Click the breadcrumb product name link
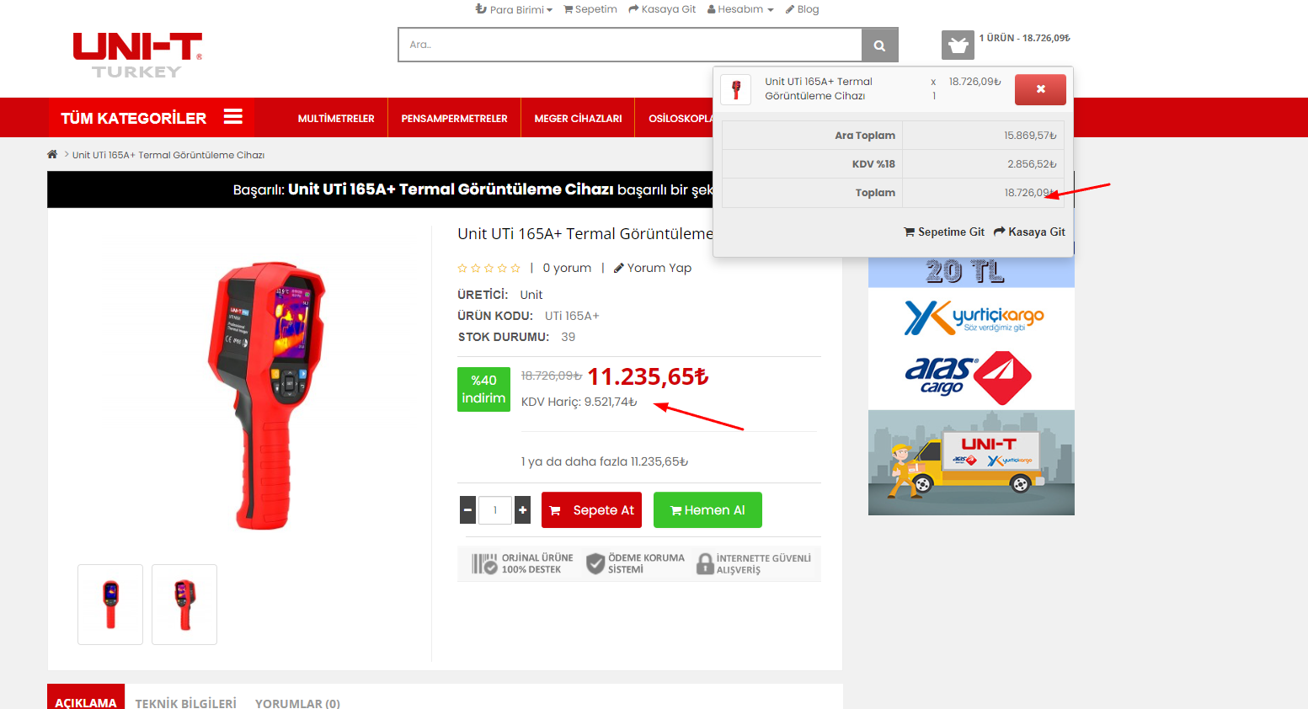 click(x=168, y=155)
